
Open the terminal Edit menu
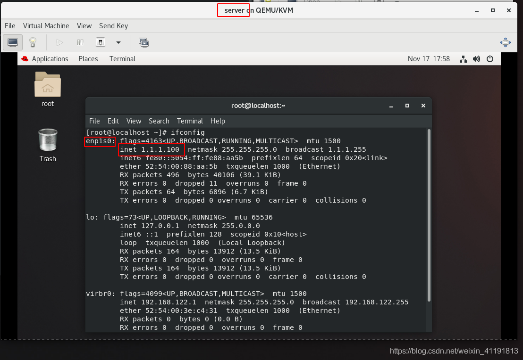click(113, 121)
